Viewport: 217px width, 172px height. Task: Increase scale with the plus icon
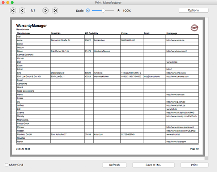click(119, 11)
